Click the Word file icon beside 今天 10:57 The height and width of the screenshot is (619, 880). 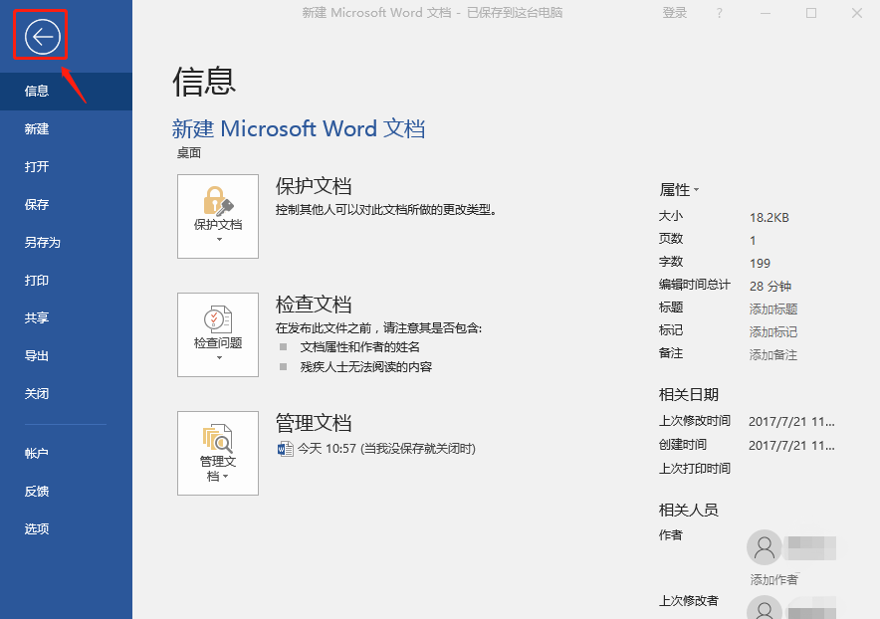[x=285, y=449]
